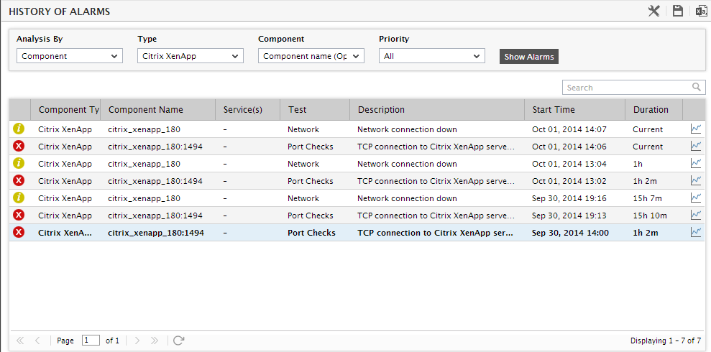Click red critical icon of Oct 01 14:06 row
This screenshot has width=711, height=352.
pyautogui.click(x=19, y=146)
